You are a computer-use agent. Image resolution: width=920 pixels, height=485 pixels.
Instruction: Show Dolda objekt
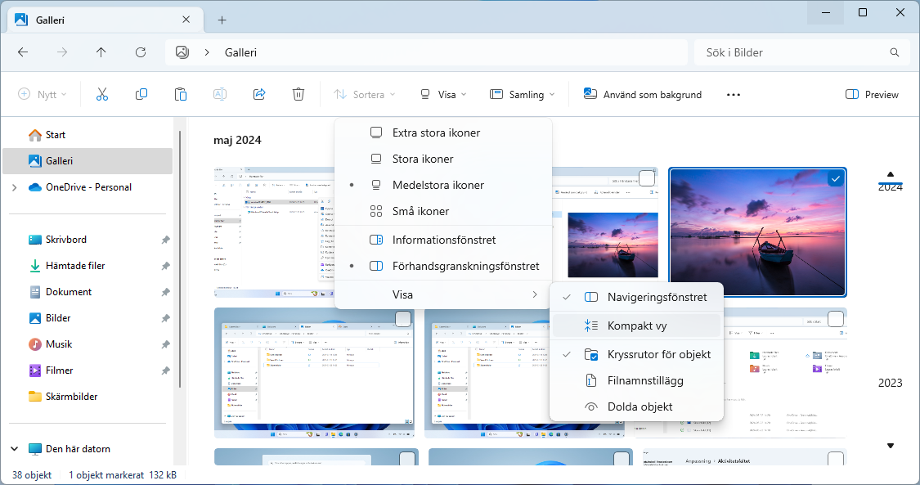coord(636,407)
